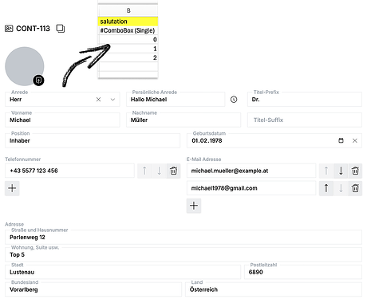Move michael1978@gmail.com up
The height and width of the screenshot is (299, 367).
click(326, 188)
